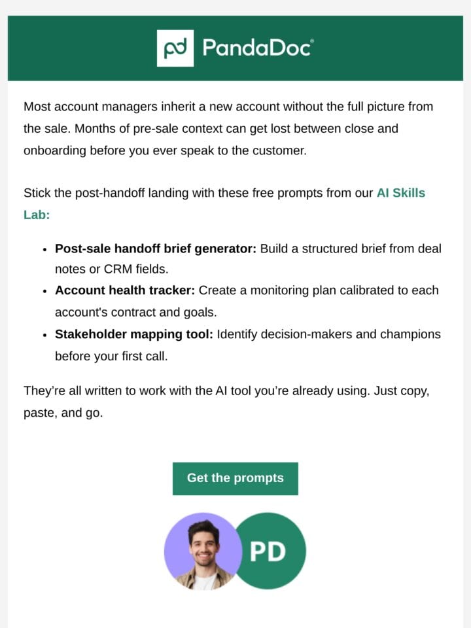This screenshot has height=628, width=471.
Task: Click the bullet before Stakeholder mapping tool
Action: [45, 335]
